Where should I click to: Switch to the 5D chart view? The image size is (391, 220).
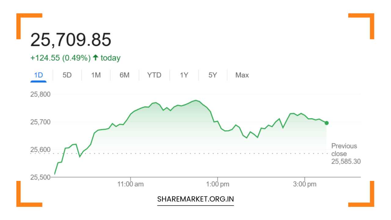point(67,75)
